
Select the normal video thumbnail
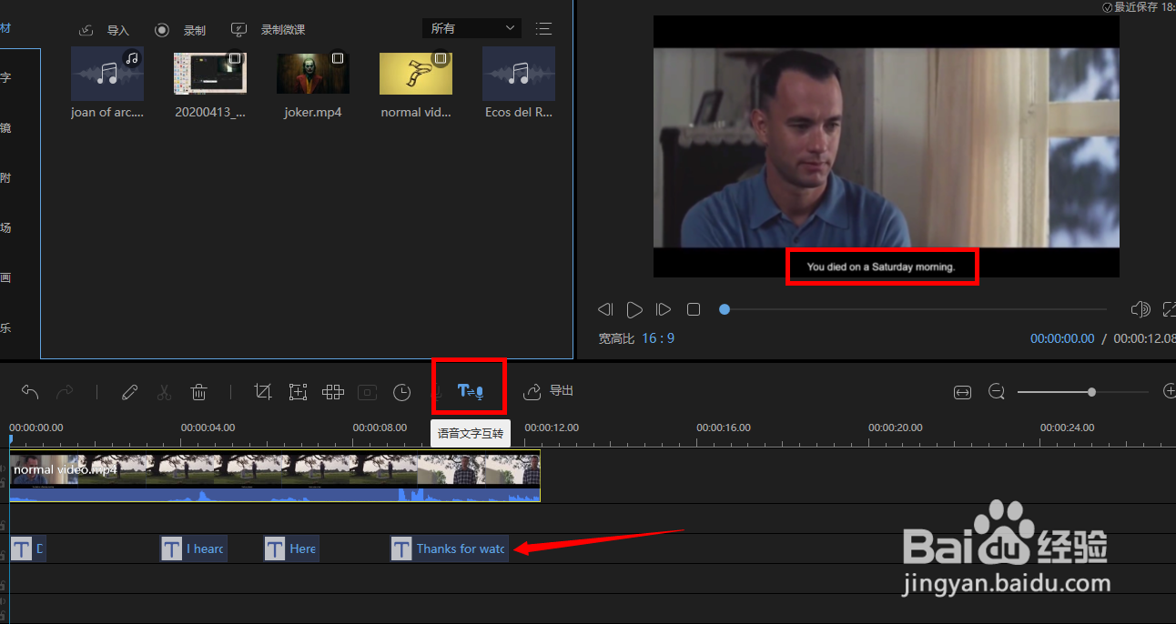coord(416,74)
